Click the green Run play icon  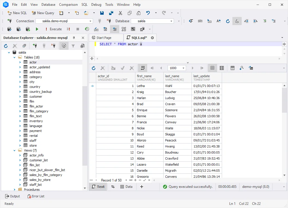37,29
